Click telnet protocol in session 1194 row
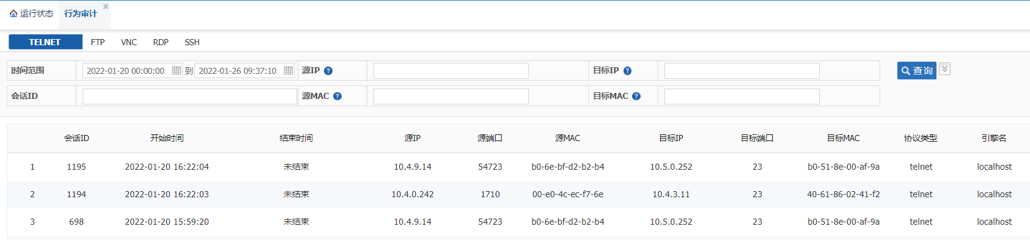Screen dimensions: 1030x240 (x=921, y=194)
